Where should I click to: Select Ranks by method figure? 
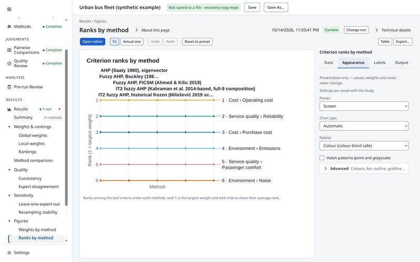(36, 238)
